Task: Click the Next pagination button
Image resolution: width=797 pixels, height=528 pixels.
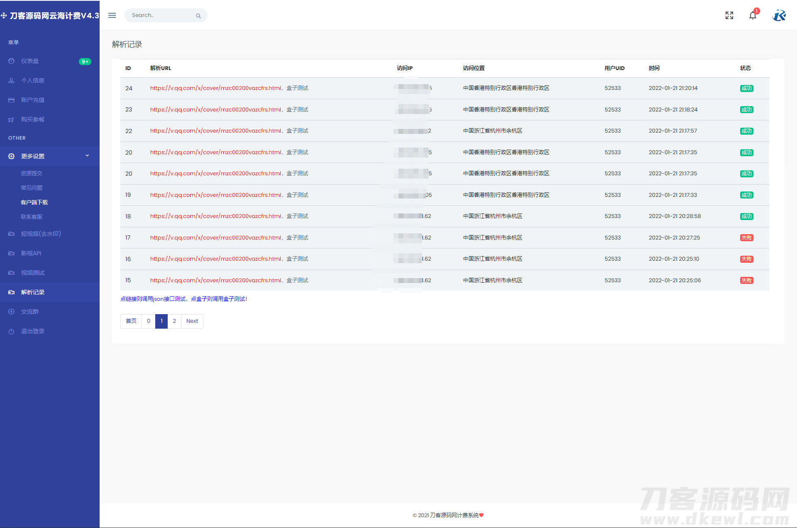Action: [192, 321]
